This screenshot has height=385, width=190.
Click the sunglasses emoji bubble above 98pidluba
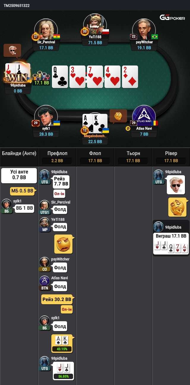12,51
